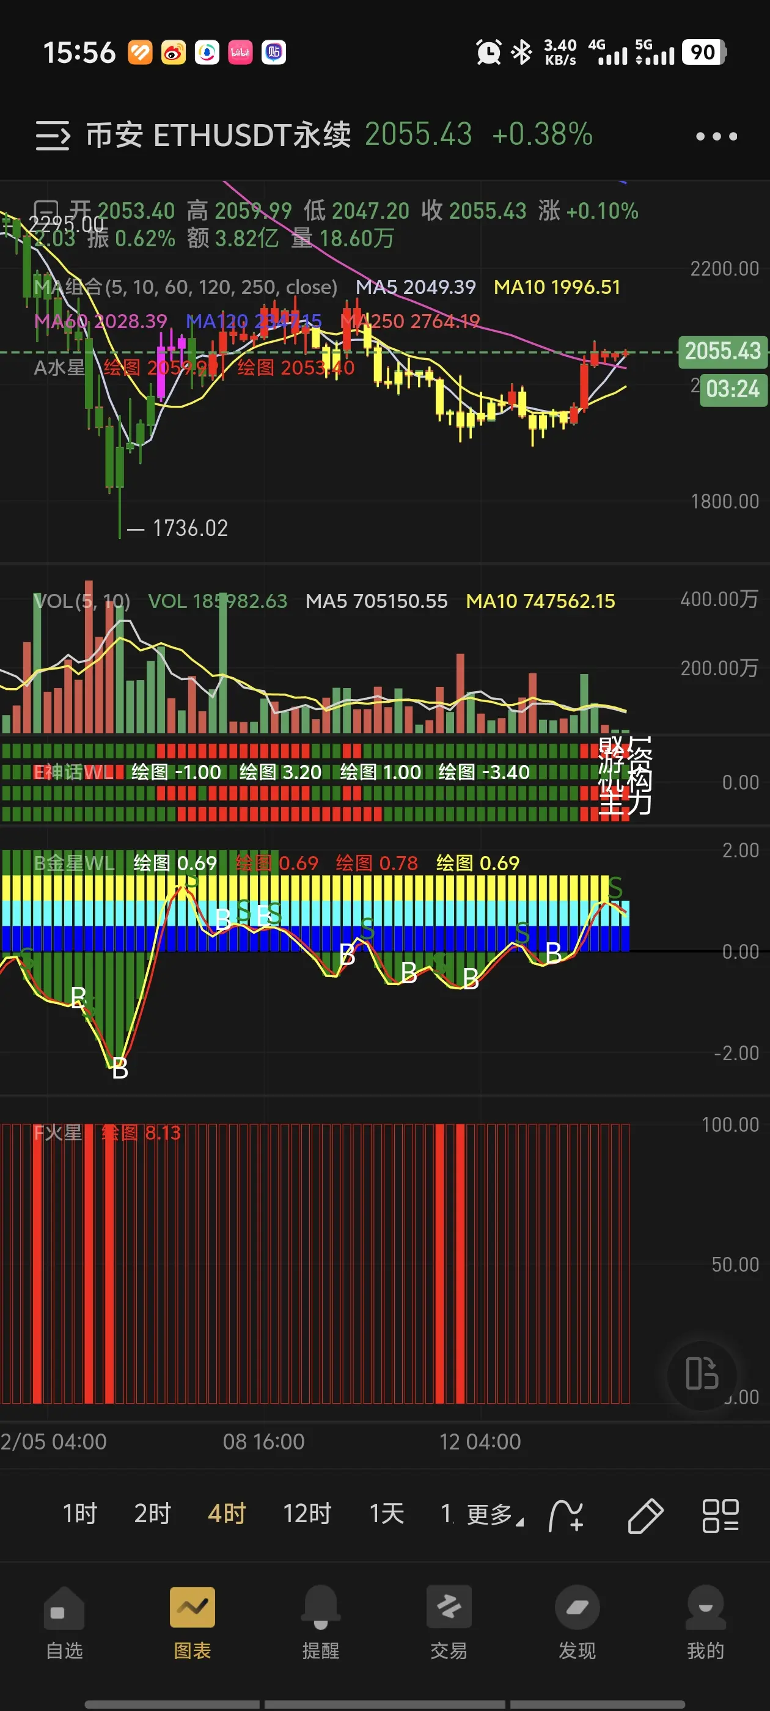The image size is (770, 1711).
Task: Switch to the 2时 timeframe
Action: click(153, 1514)
